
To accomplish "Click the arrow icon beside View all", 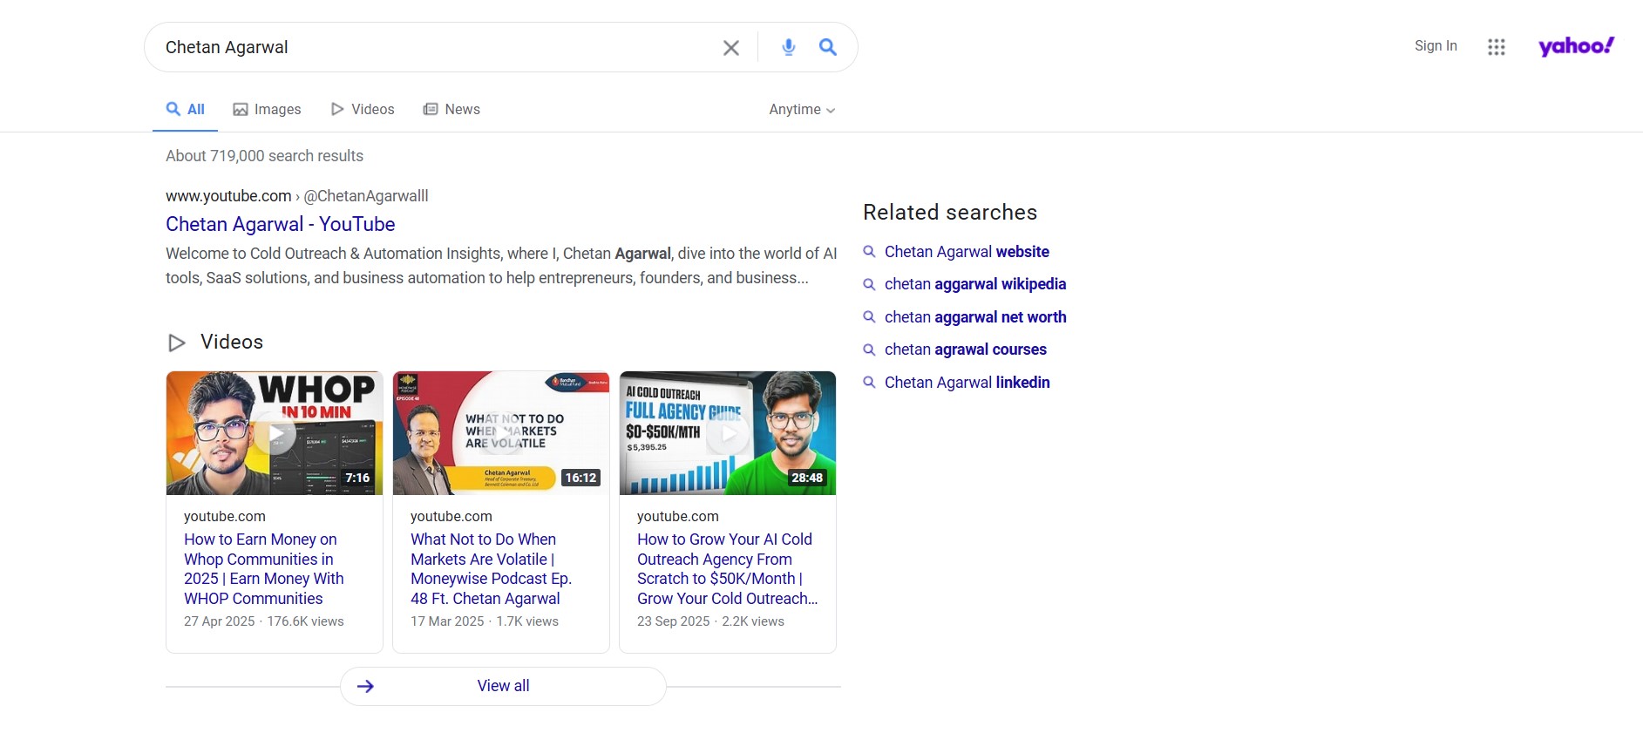I will 366,686.
